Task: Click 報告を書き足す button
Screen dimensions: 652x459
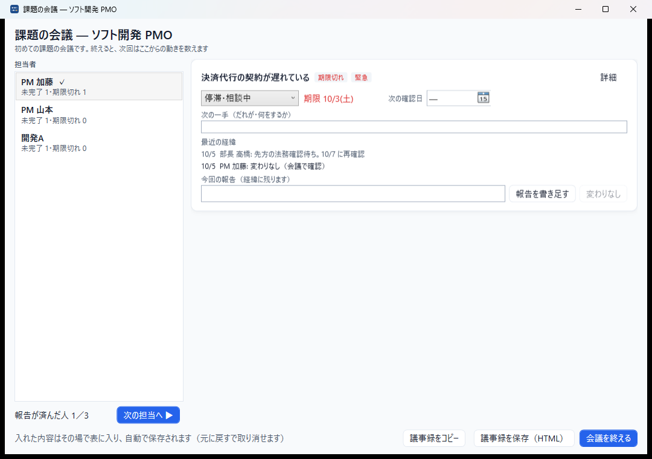Action: pos(542,194)
